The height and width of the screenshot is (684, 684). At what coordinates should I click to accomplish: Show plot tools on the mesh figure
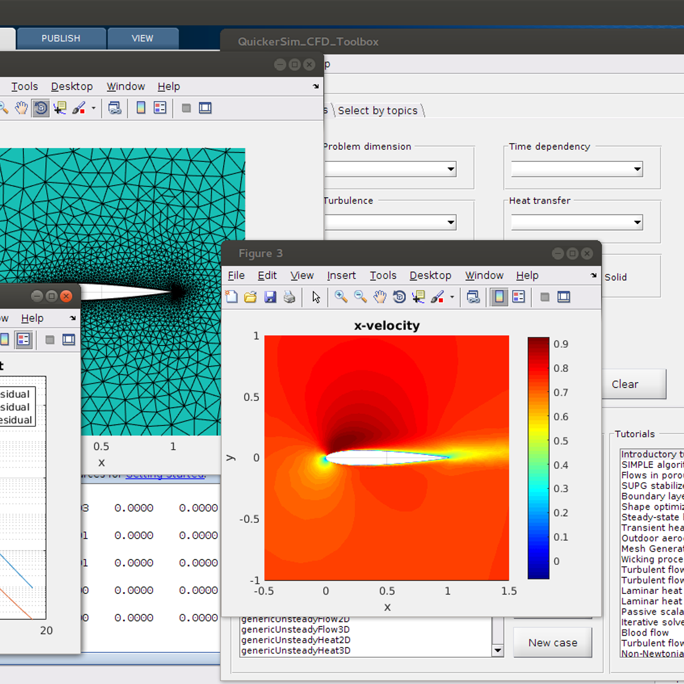coord(205,108)
